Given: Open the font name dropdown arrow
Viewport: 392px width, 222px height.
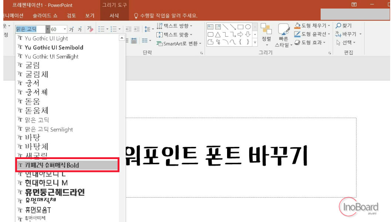Looking at the screenshot, I should point(47,29).
